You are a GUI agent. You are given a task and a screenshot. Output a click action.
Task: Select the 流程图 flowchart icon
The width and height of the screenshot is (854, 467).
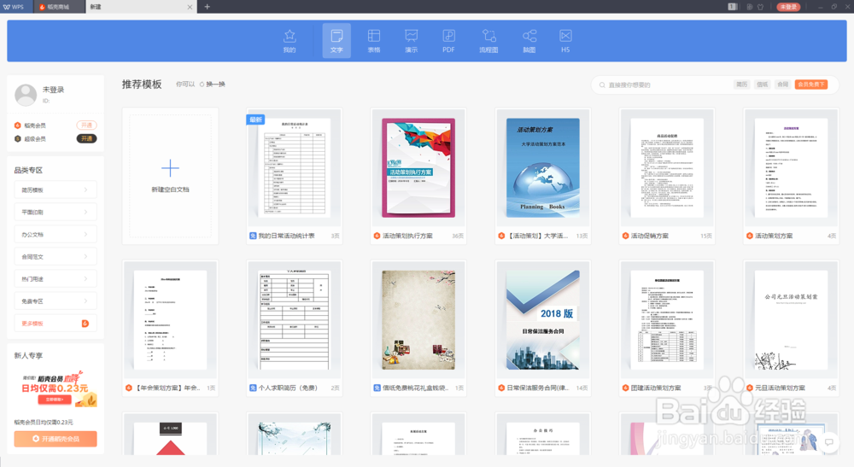pos(488,41)
